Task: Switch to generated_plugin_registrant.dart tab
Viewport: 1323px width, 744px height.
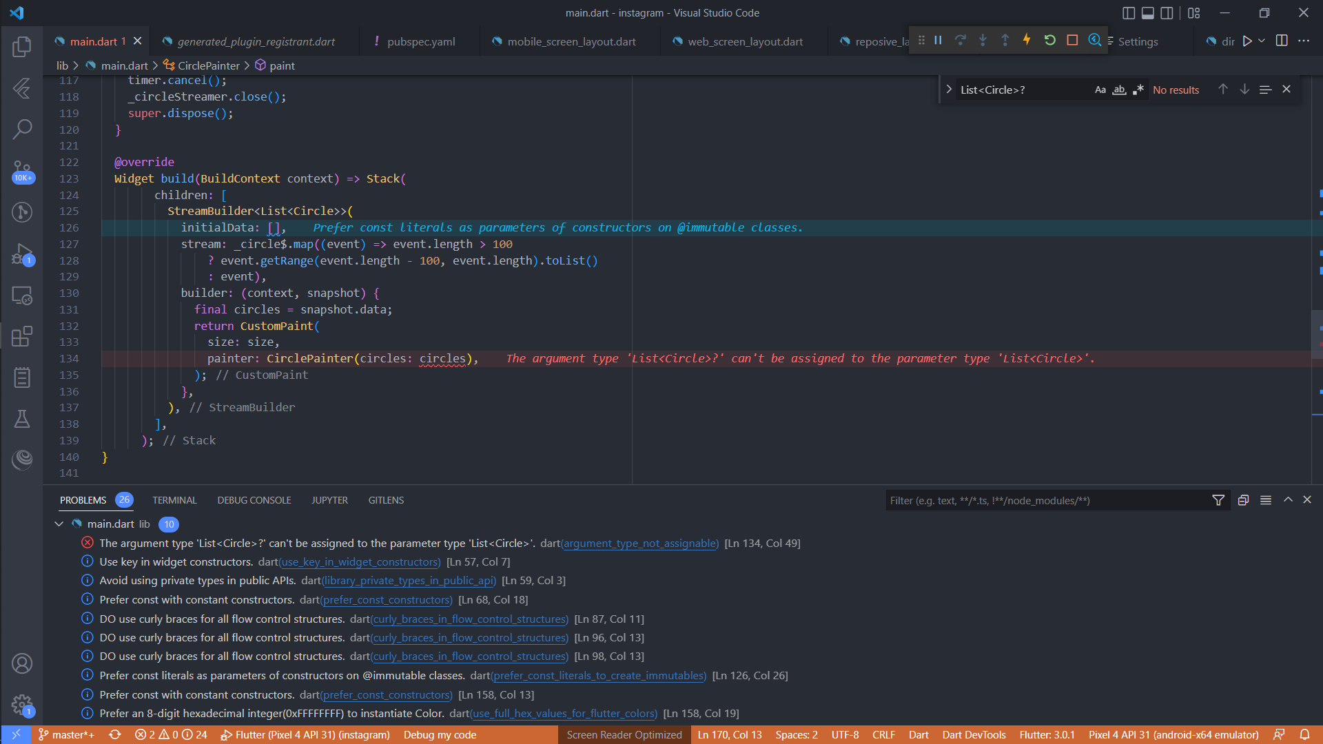Action: tap(256, 41)
